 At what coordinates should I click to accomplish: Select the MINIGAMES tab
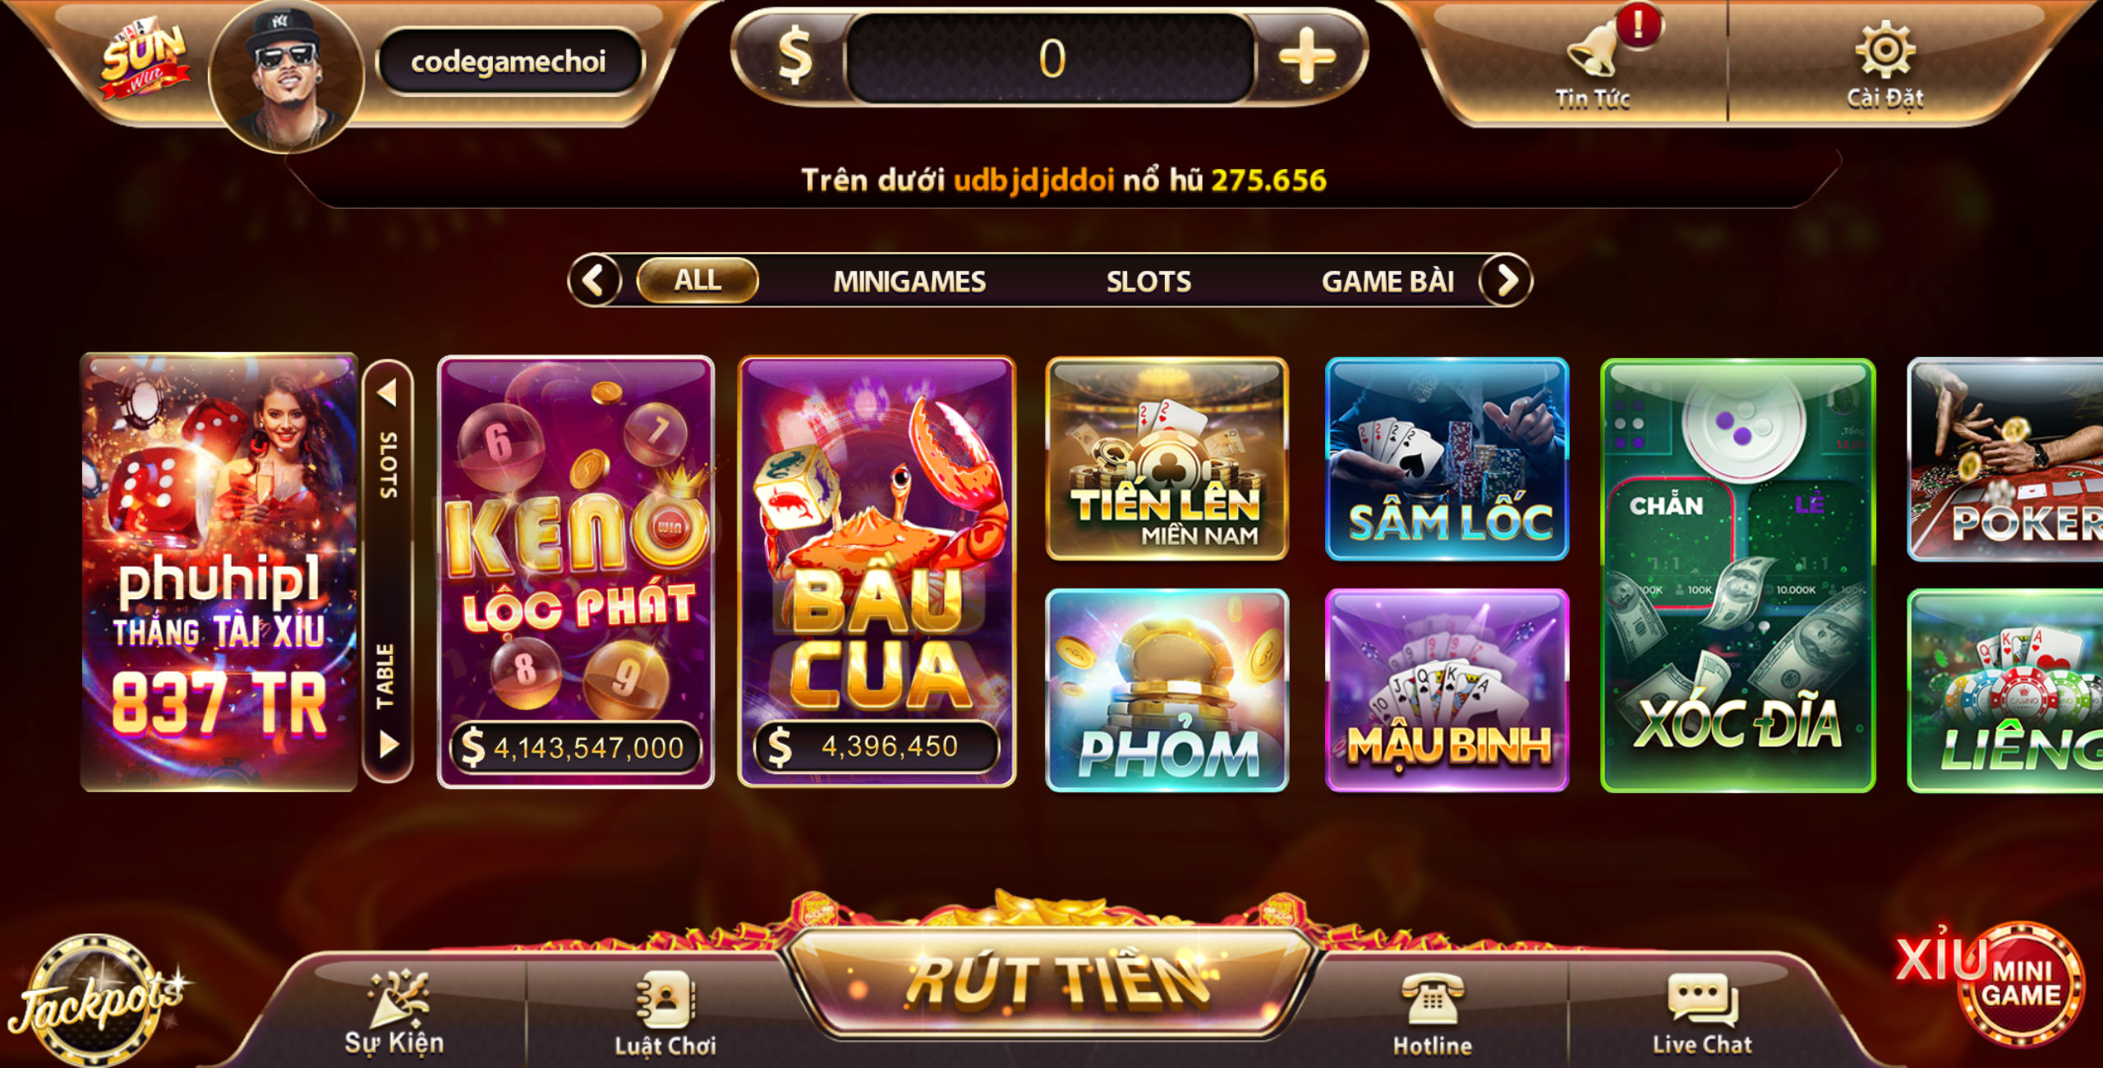tap(909, 282)
